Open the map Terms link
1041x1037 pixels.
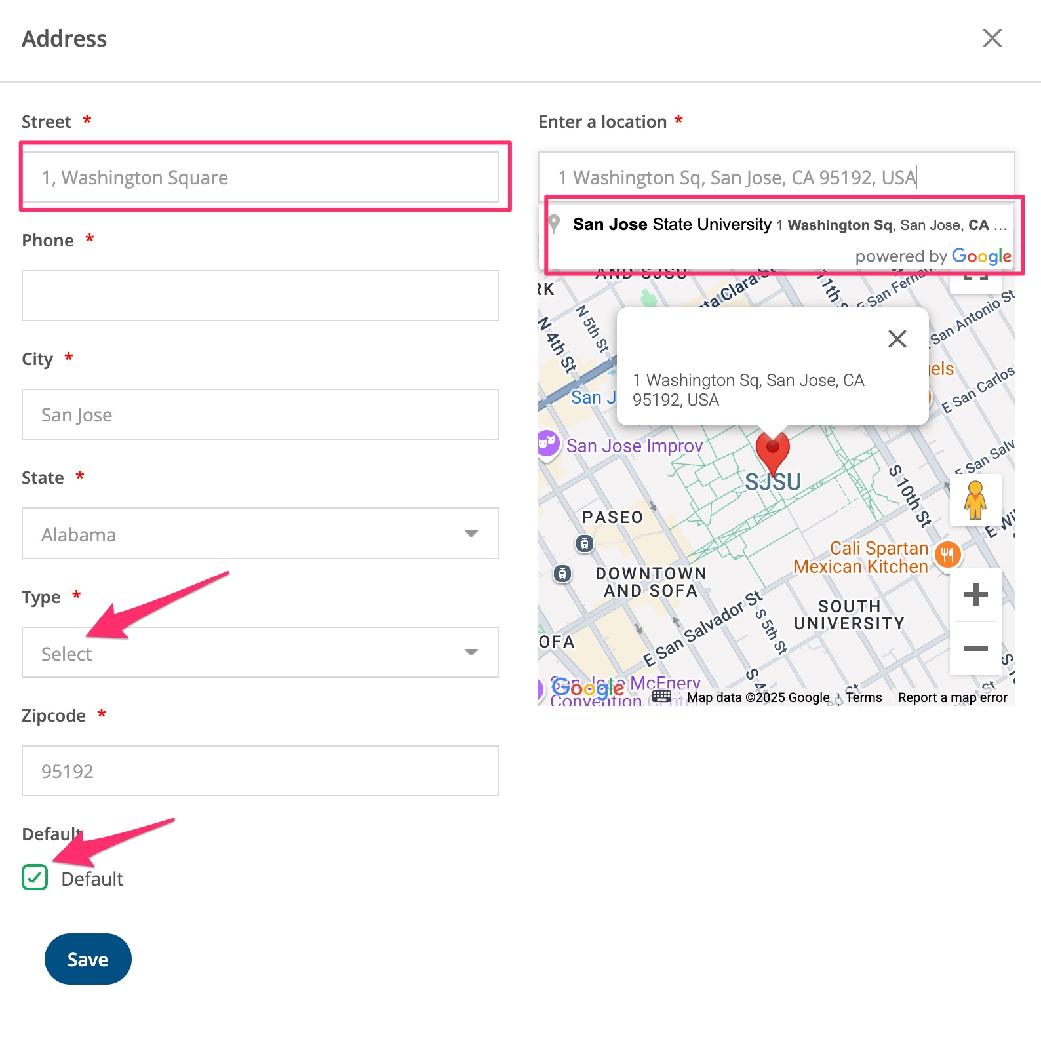[x=863, y=697]
